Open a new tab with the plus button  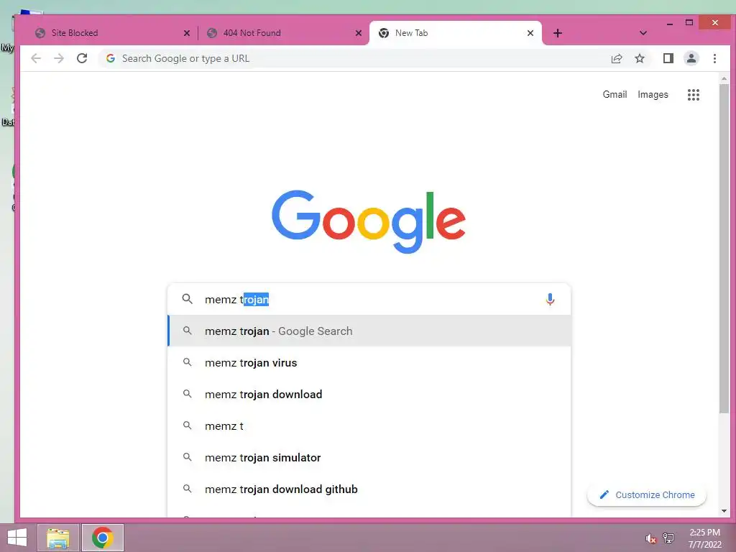(557, 33)
